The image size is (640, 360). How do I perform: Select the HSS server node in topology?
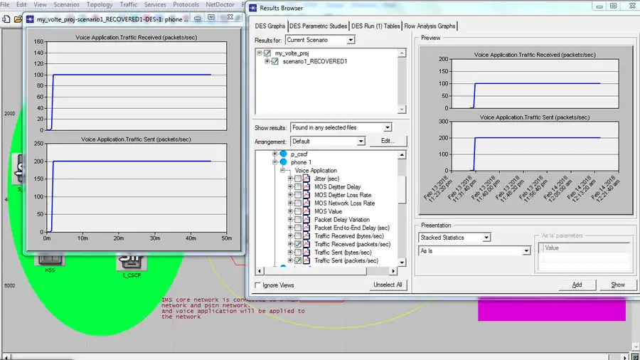pos(50,260)
